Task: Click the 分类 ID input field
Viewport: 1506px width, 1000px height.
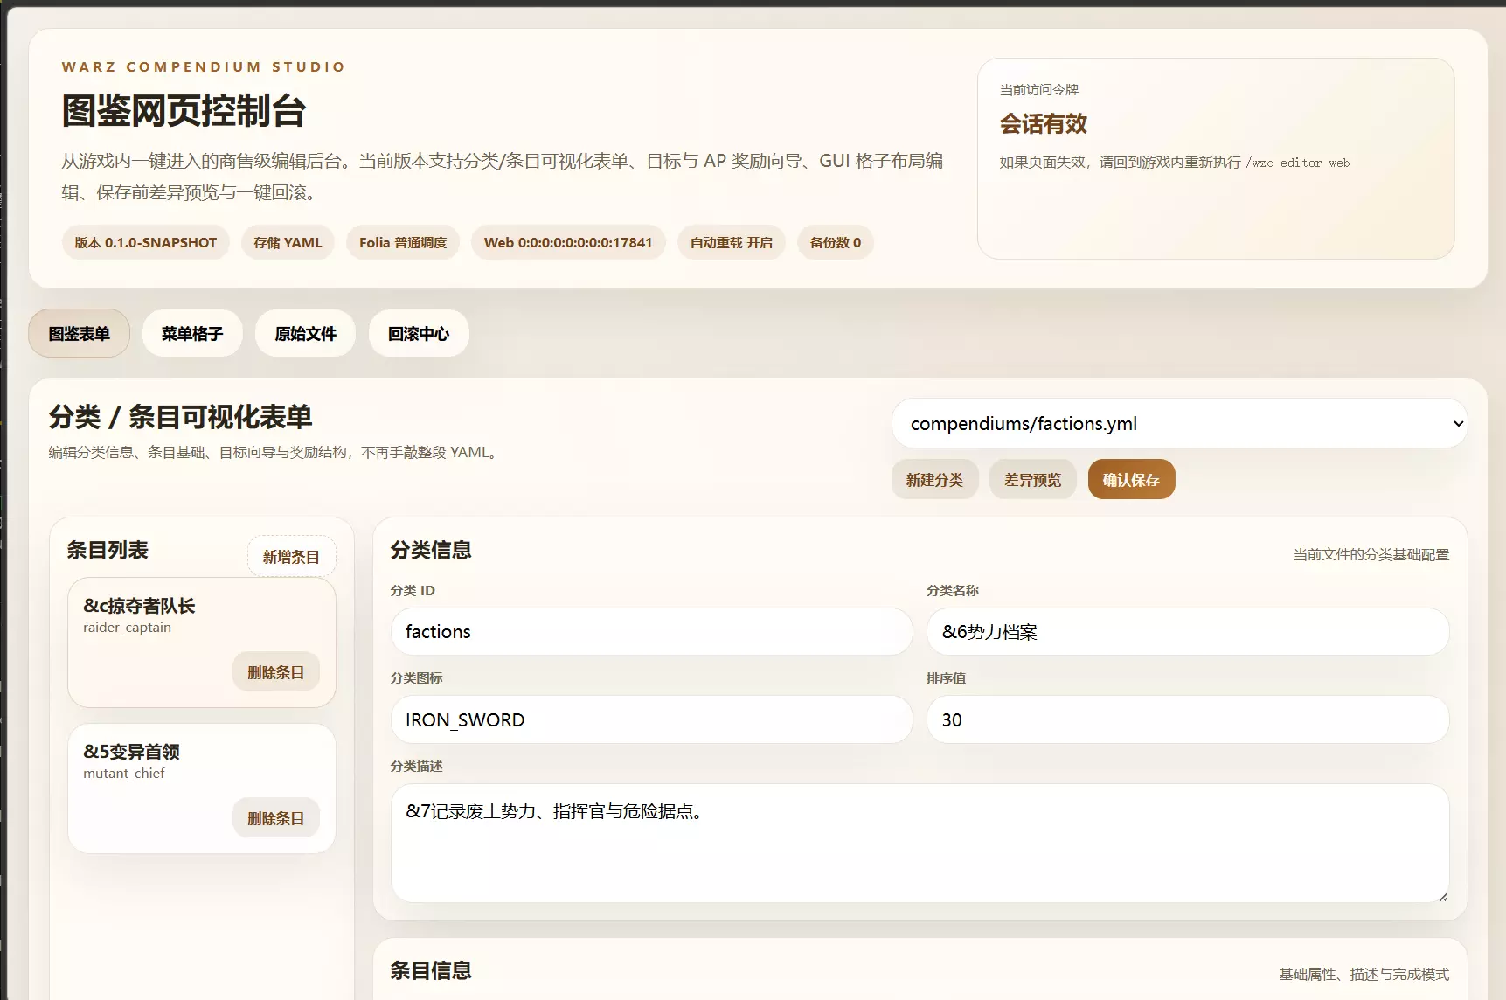Action: 651,631
